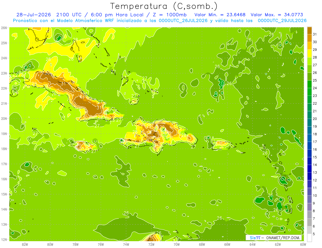Click the 'Valor Max. = 34.0773' text
This screenshot has height=248, width=322.
277,15
